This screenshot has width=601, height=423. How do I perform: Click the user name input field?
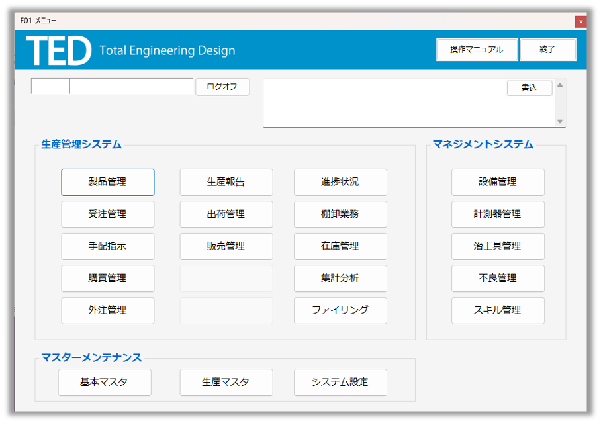point(131,87)
